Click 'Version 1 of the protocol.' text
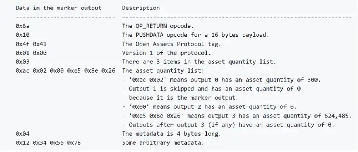The height and width of the screenshot is (152, 358). pos(166,53)
